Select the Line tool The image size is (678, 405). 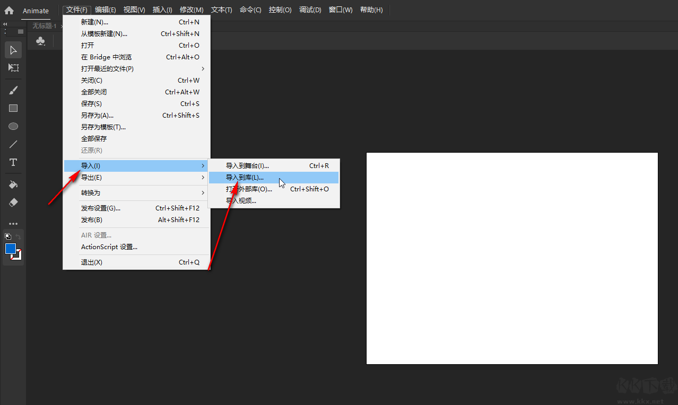pyautogui.click(x=13, y=144)
